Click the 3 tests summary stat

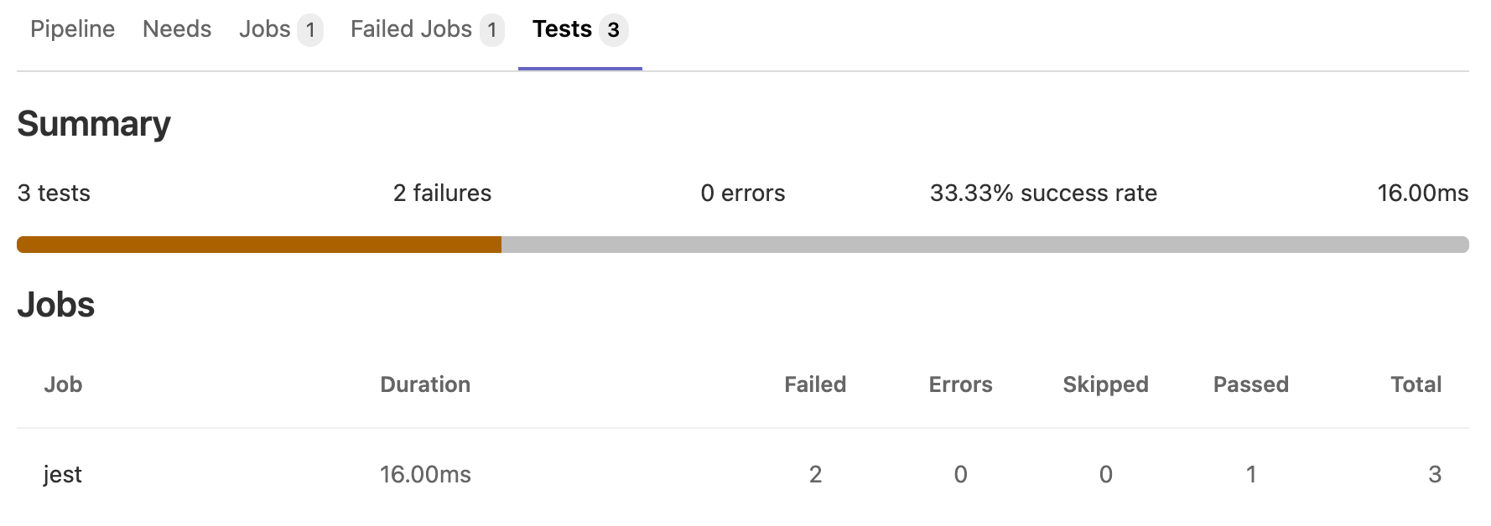(x=52, y=193)
